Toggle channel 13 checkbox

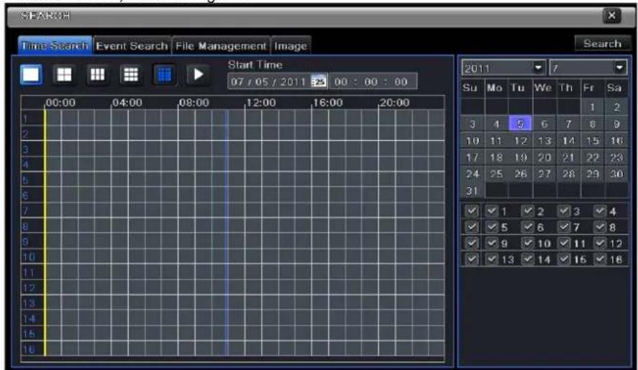click(492, 259)
